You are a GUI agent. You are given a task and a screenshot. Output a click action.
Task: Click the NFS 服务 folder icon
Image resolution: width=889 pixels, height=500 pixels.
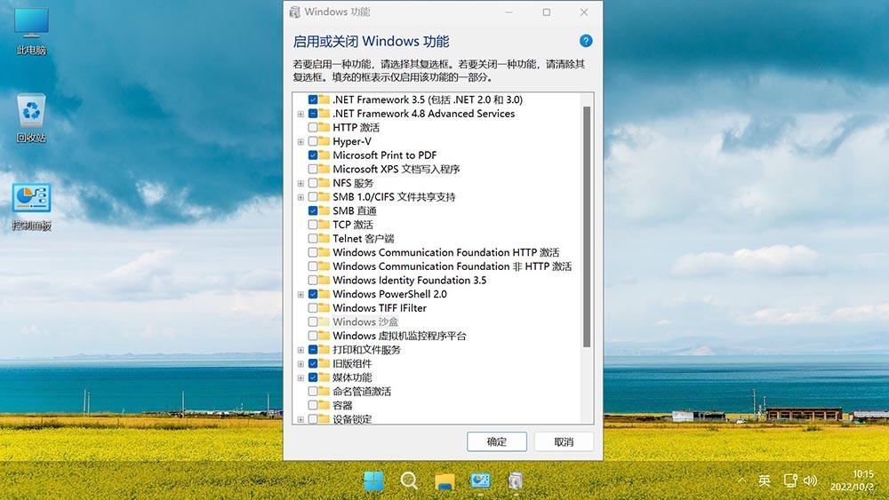click(x=324, y=183)
